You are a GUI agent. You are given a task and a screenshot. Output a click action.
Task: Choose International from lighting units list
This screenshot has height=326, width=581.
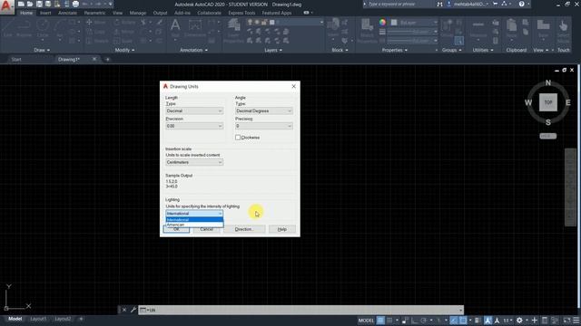pos(194,219)
